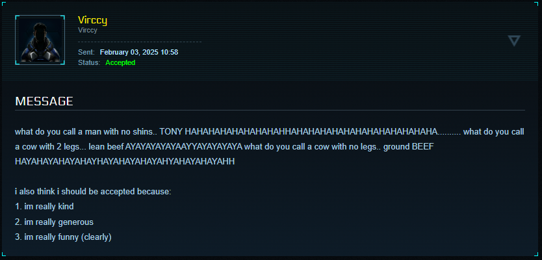Click the Sent label

pyautogui.click(x=86, y=52)
